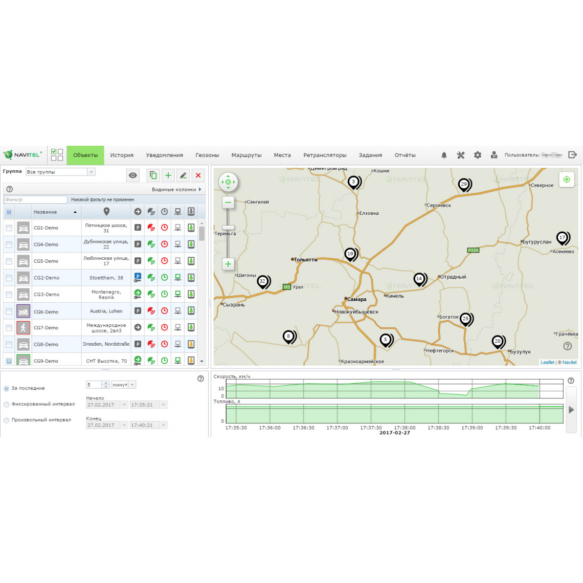The image size is (583, 583).
Task: Click the clock column header icon
Action: tap(164, 212)
